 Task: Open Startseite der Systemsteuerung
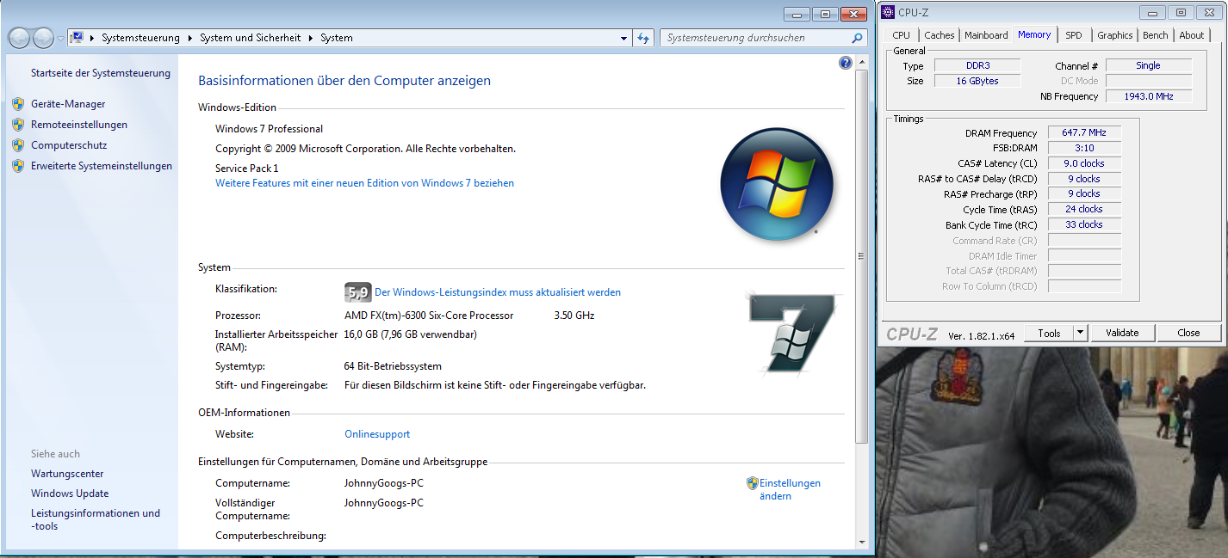pyautogui.click(x=101, y=73)
